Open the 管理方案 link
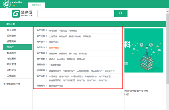 click(81, 59)
